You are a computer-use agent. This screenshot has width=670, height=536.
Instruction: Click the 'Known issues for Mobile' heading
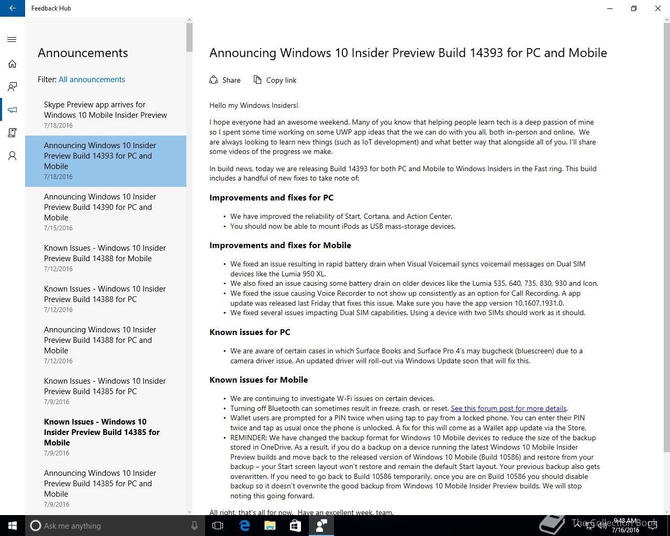pyautogui.click(x=259, y=379)
